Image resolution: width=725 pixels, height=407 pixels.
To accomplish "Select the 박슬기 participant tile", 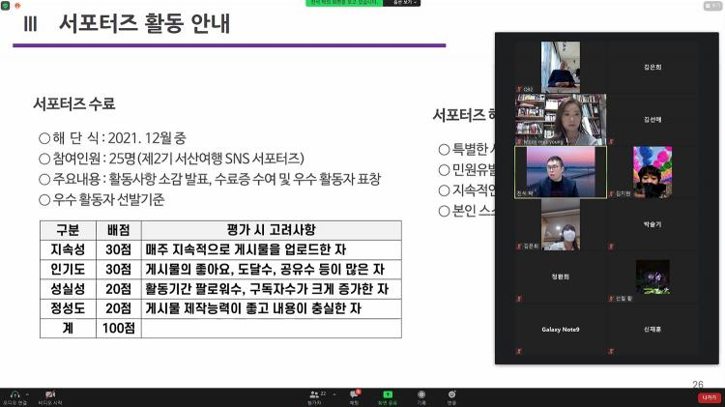I will (652, 224).
